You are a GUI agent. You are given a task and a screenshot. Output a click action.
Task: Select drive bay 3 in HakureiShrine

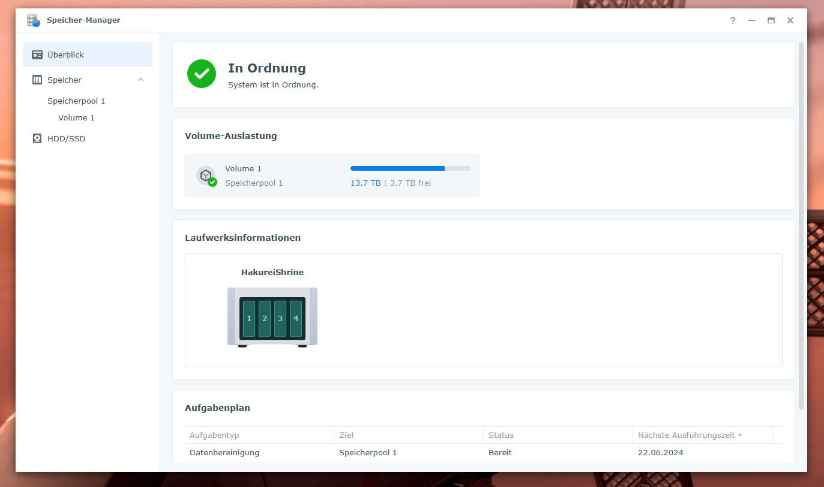click(x=280, y=319)
